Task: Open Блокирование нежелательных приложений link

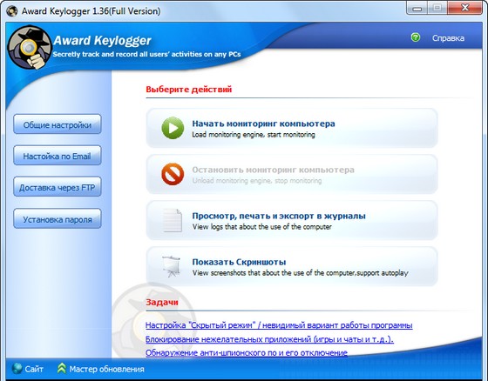Action: tap(269, 339)
